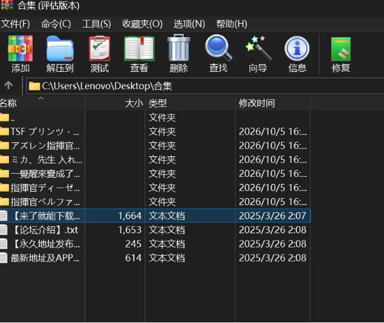384x323 pixels.
Task: Open the 帮助(H) menu
Action: click(232, 24)
